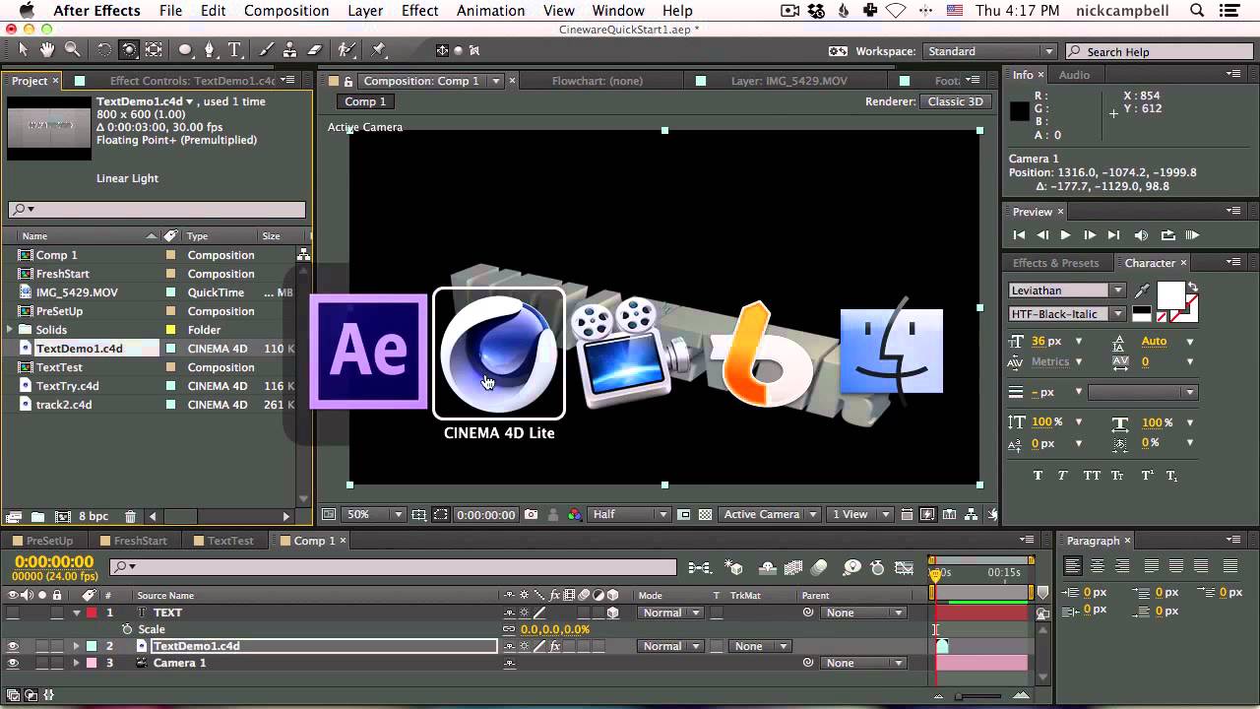
Task: Select the Clone Stamp tool
Action: [291, 49]
